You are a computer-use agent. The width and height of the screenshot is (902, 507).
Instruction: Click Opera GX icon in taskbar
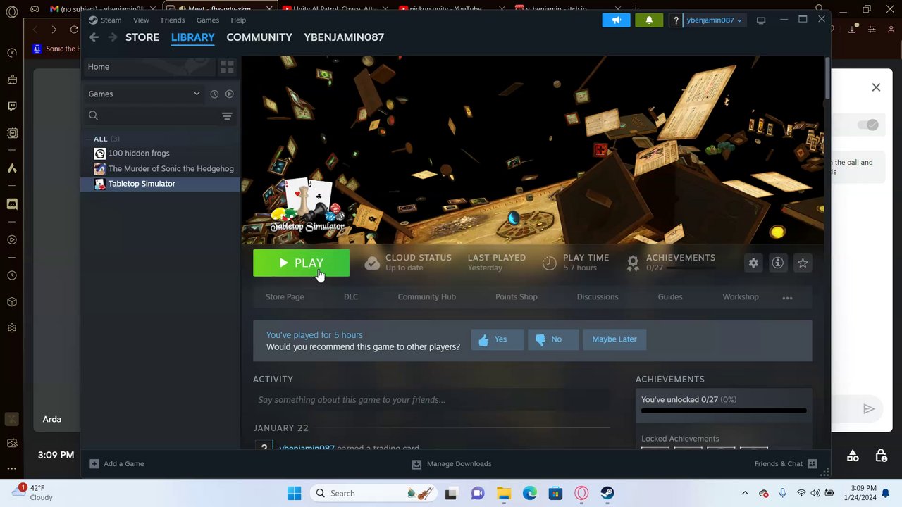pyautogui.click(x=581, y=493)
